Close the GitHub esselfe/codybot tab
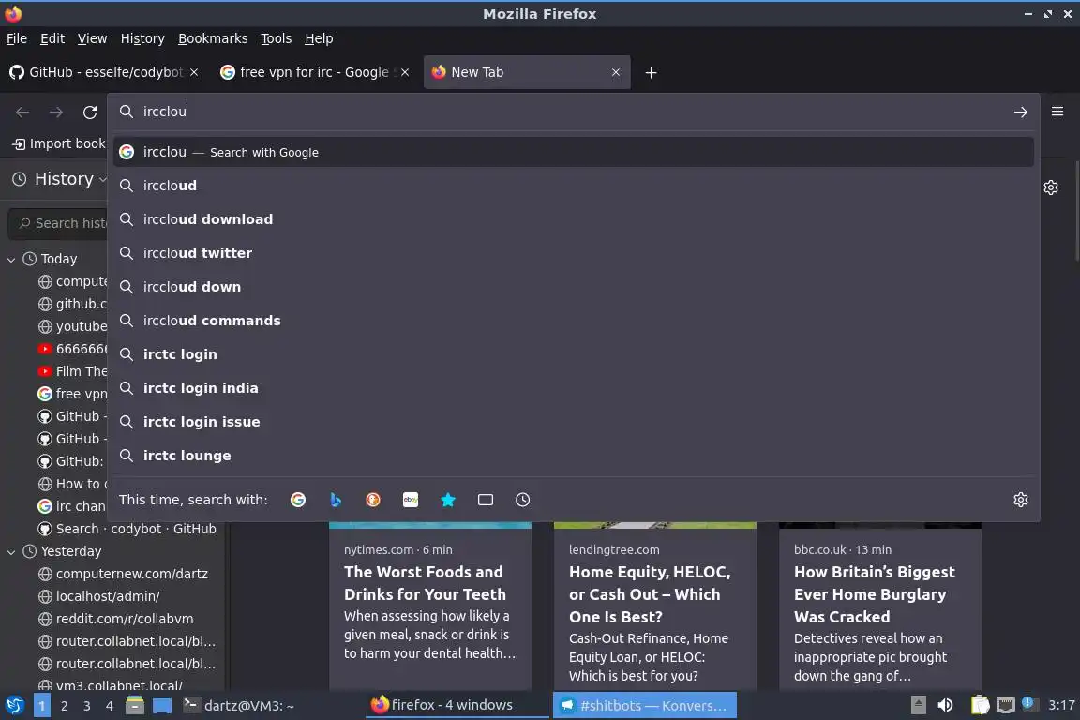Viewport: 1080px width, 720px height. coord(194,72)
